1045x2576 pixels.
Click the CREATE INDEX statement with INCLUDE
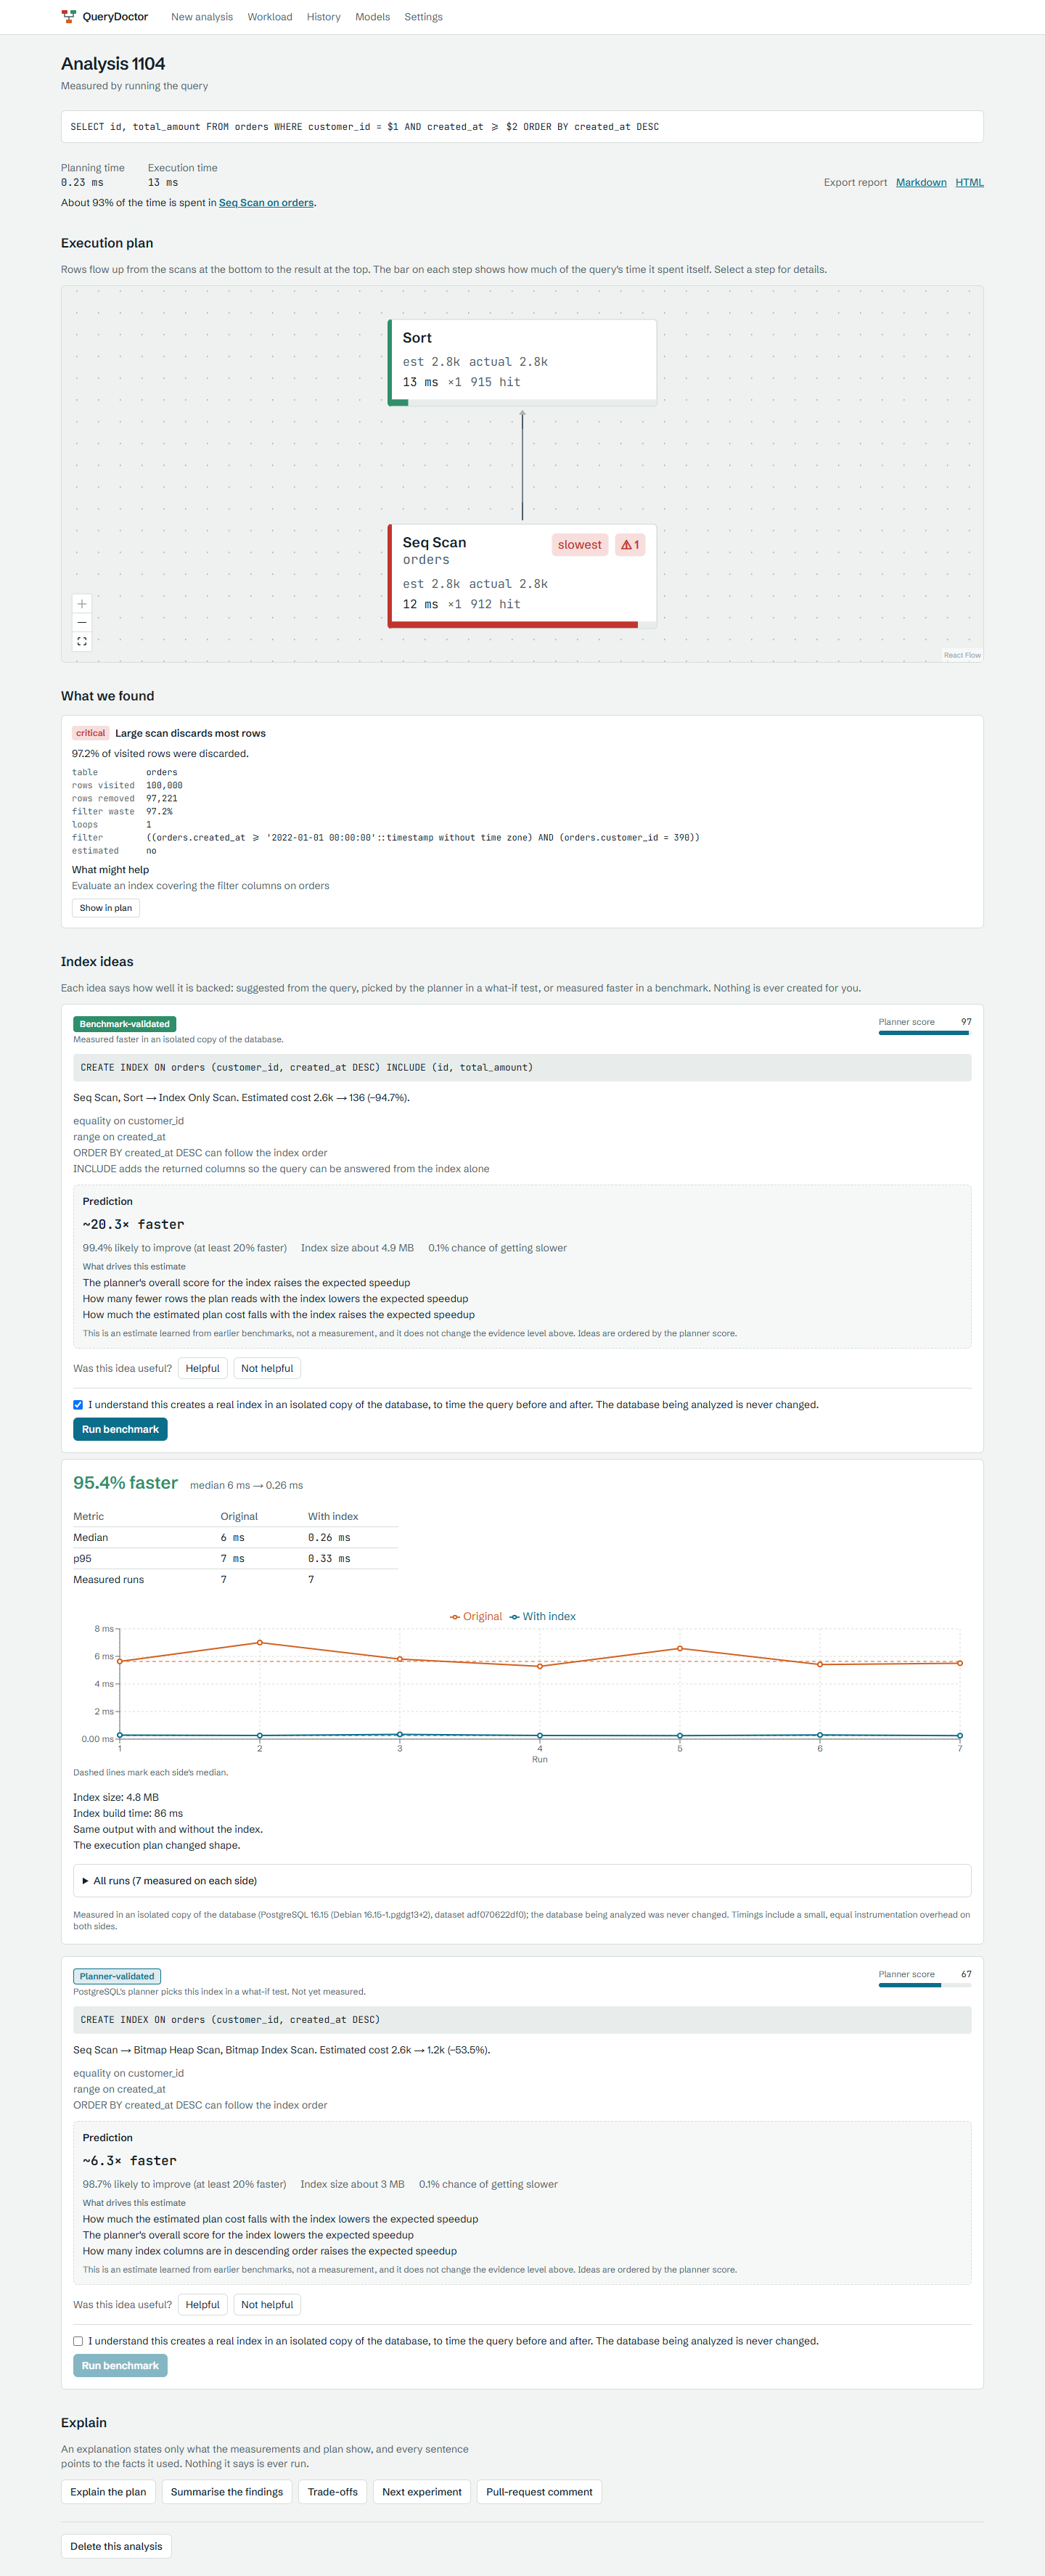pyautogui.click(x=522, y=1068)
